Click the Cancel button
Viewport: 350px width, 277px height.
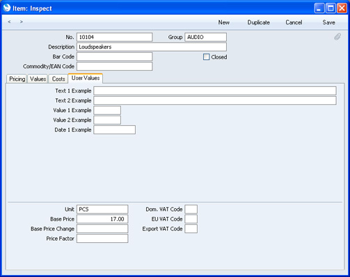[x=294, y=22]
